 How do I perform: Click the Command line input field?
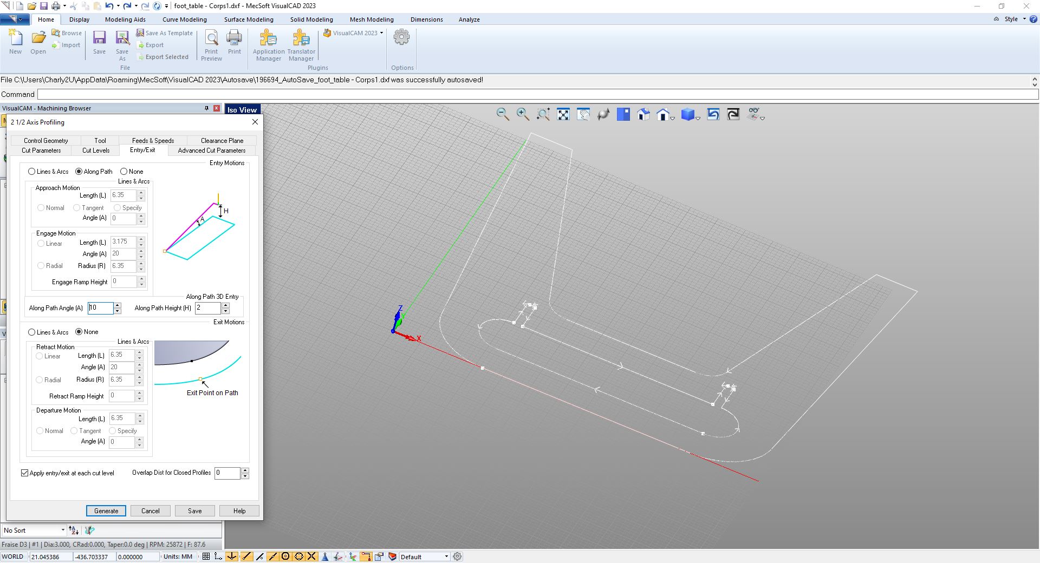click(537, 94)
